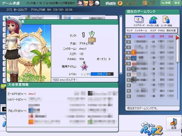The image size is (182, 136).
Task: Select rank badge 11 in game rank list
Action: click(x=129, y=91)
